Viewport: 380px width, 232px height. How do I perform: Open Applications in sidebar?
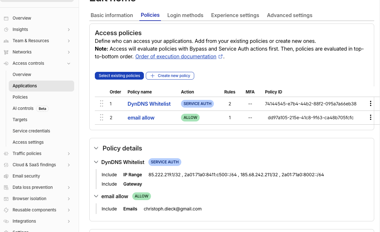(x=41, y=86)
